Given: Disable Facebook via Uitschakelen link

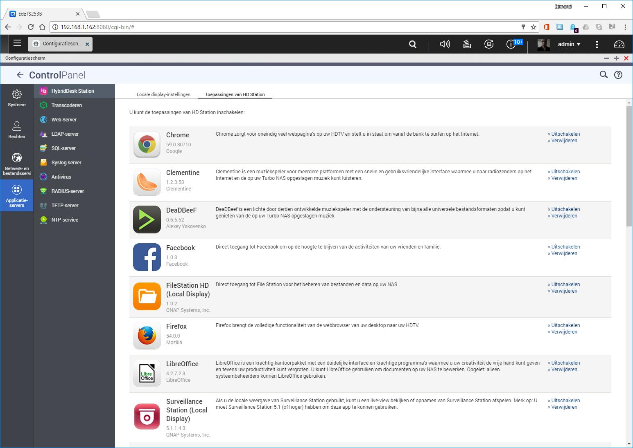Looking at the screenshot, I should click(564, 247).
